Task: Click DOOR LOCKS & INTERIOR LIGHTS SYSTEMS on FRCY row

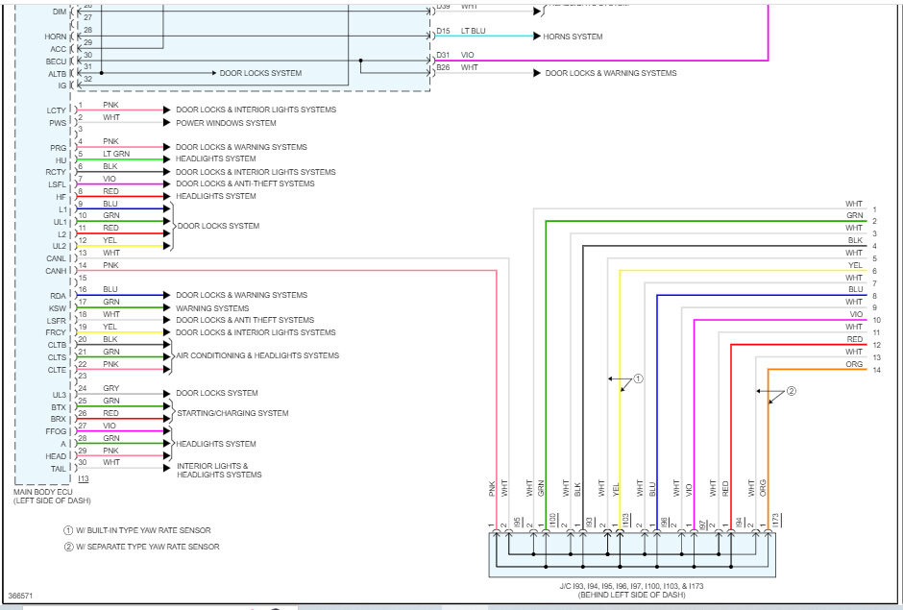Action: coord(256,332)
